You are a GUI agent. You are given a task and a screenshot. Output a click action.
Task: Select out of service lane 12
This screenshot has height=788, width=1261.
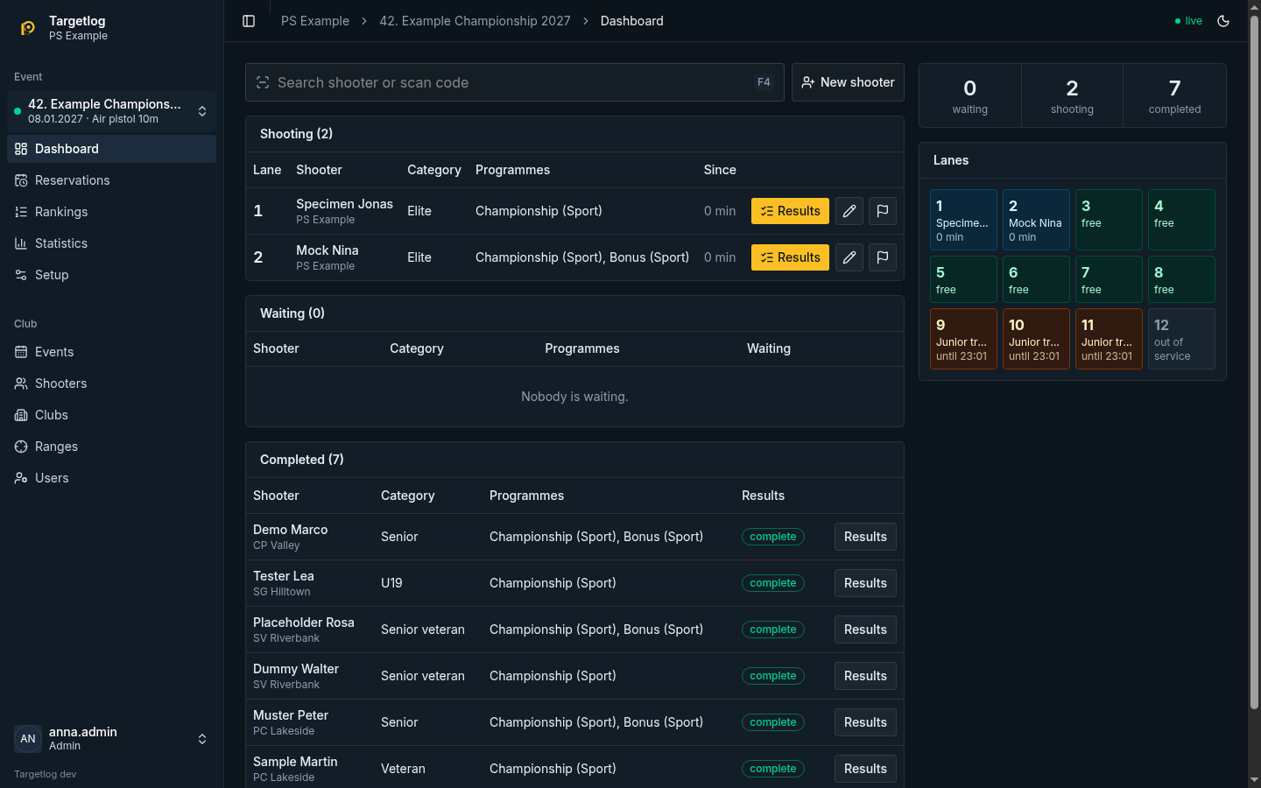pyautogui.click(x=1181, y=339)
